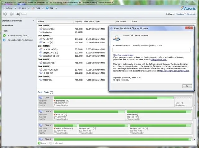Image resolution: width=199 pixels, height=148 pixels.
Task: Expand the Actions menu dropdown arrow
Action: (x=15, y=8)
